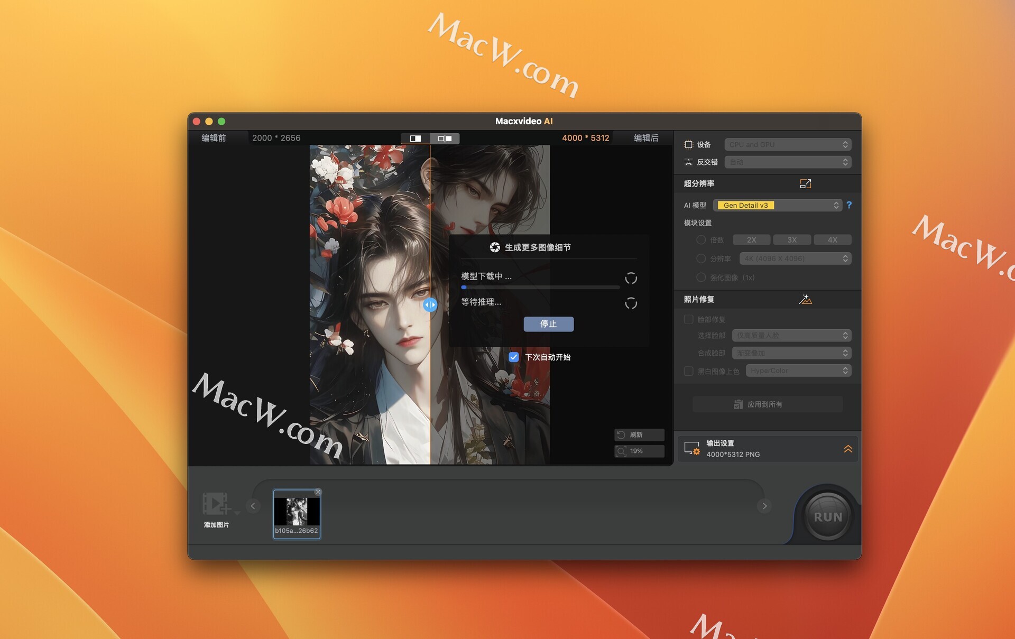Expand the output settings chevron
Viewport: 1015px width, 639px height.
click(848, 449)
